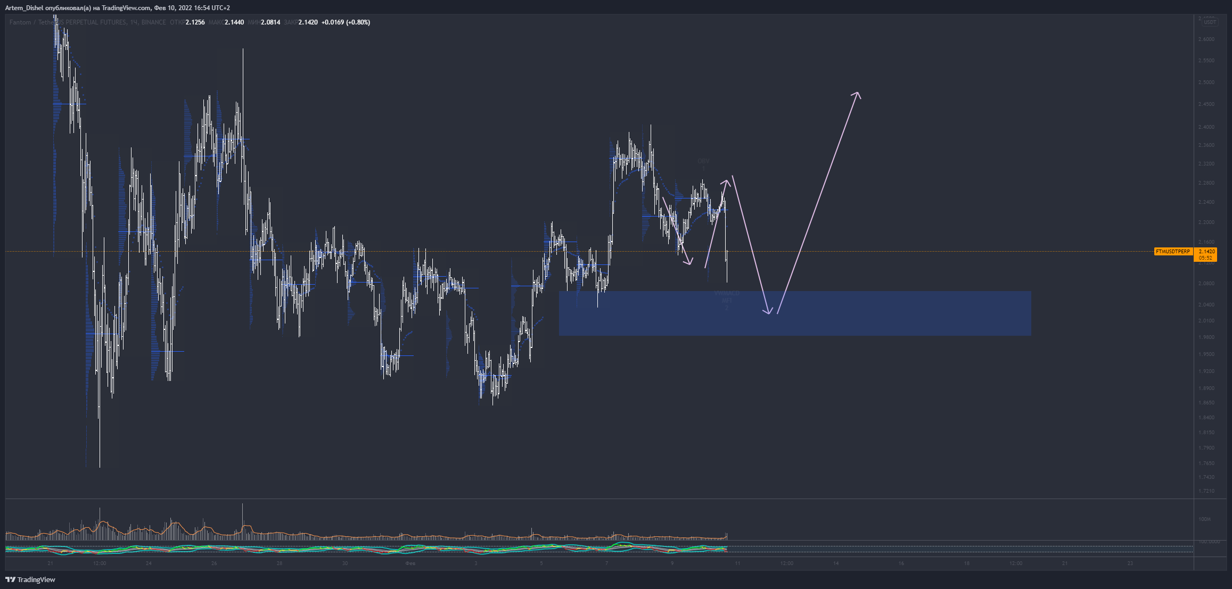Open the USDT currency selector on the price axis
This screenshot has height=589, width=1232.
1210,22
